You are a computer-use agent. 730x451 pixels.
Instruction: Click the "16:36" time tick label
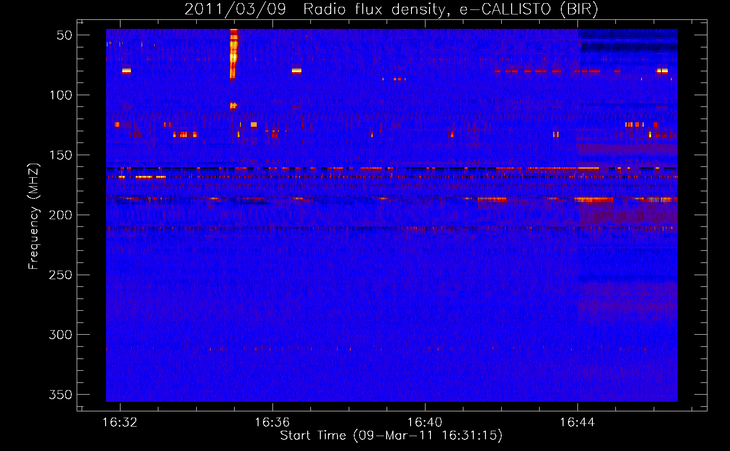coord(273,423)
